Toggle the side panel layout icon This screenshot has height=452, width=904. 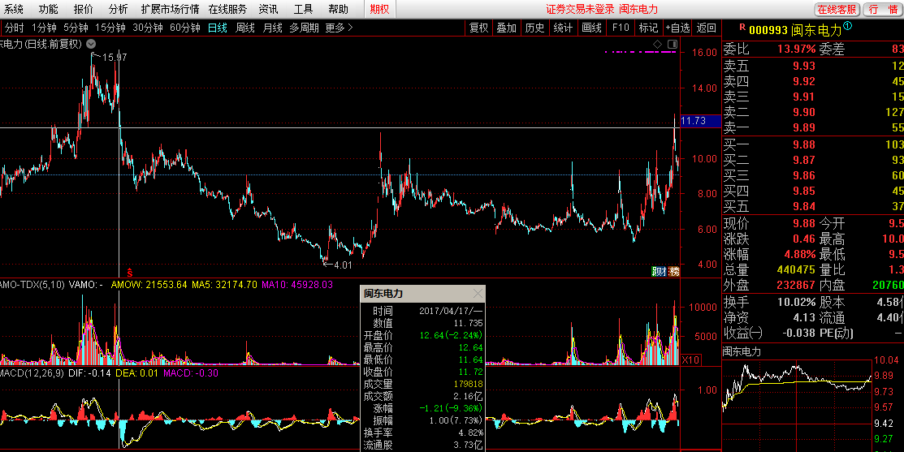coord(673,45)
